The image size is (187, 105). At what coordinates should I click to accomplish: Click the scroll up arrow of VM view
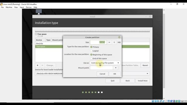pos(164,10)
